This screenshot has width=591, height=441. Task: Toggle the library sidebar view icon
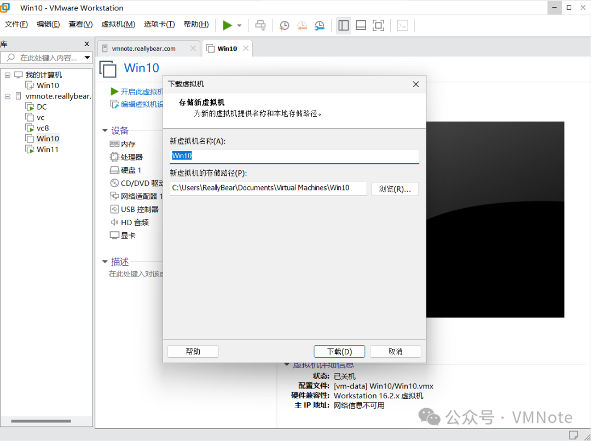coord(343,25)
